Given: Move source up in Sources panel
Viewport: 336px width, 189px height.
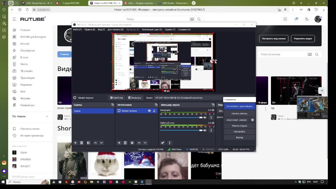Looking at the screenshot, I should pos(139,143).
